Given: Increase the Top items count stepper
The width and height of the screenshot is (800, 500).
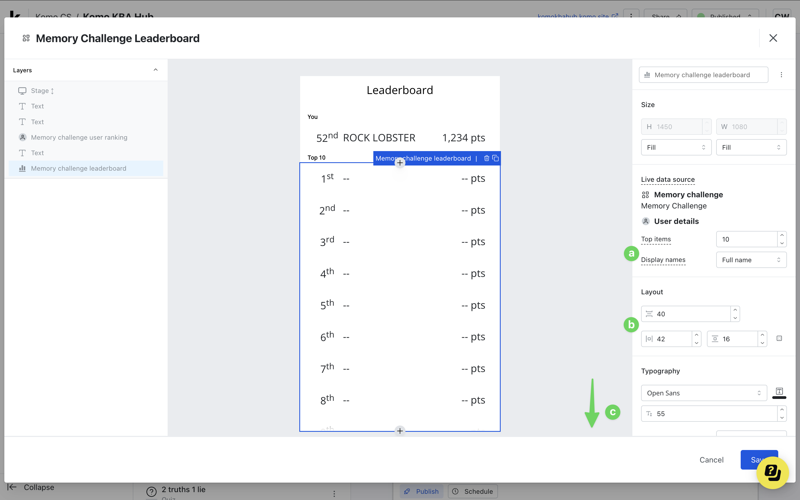Looking at the screenshot, I should (x=782, y=235).
